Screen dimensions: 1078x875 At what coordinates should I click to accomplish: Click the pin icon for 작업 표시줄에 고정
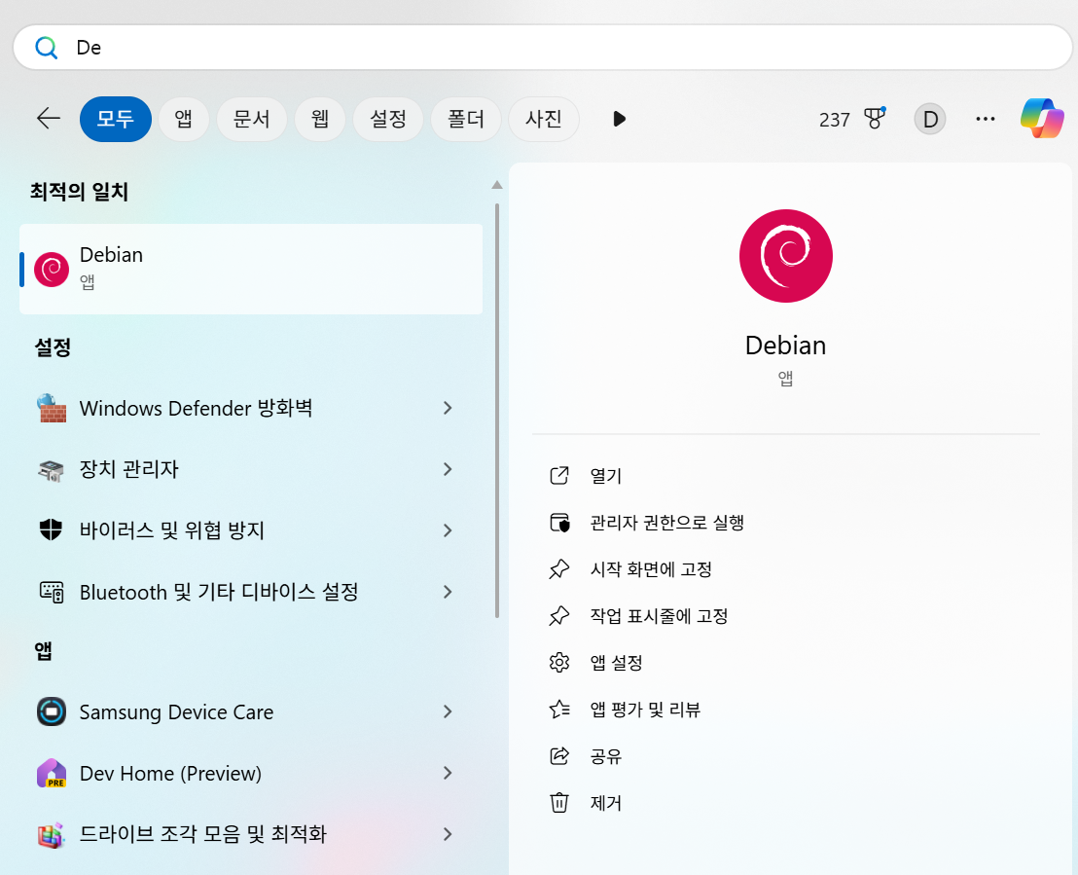click(559, 616)
